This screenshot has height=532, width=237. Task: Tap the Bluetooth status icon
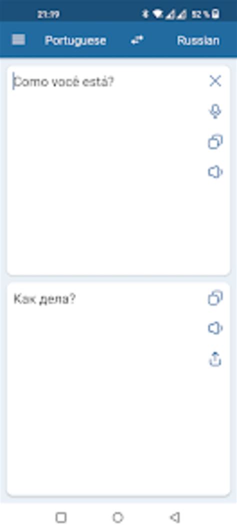click(x=145, y=14)
